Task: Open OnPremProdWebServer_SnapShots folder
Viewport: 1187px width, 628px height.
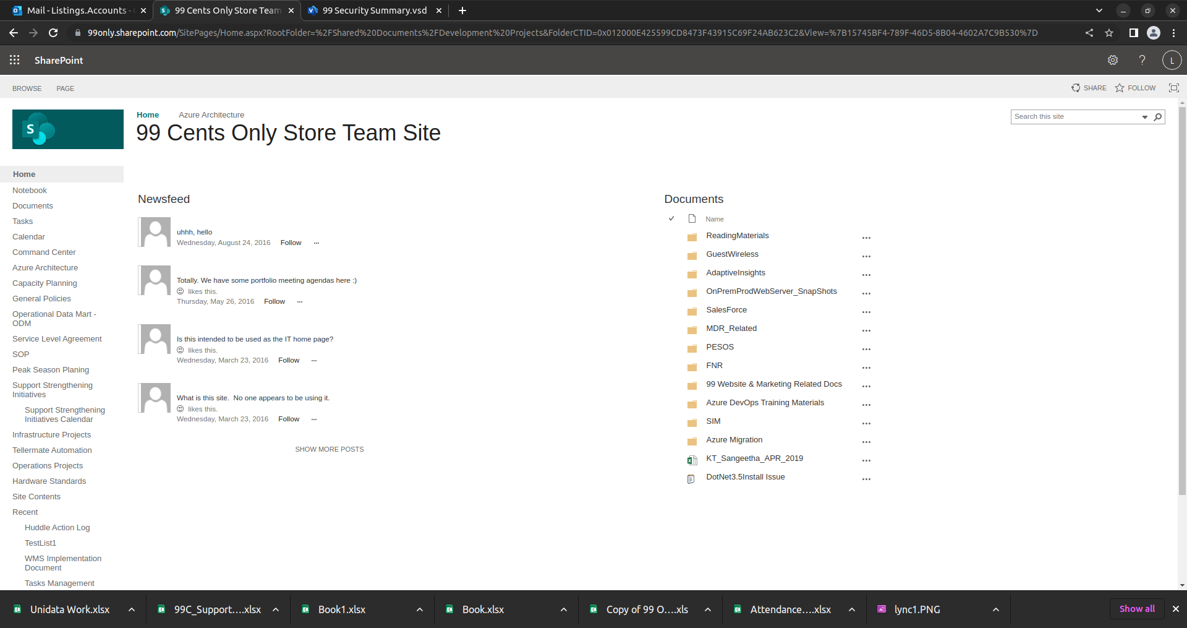Action: pos(772,291)
